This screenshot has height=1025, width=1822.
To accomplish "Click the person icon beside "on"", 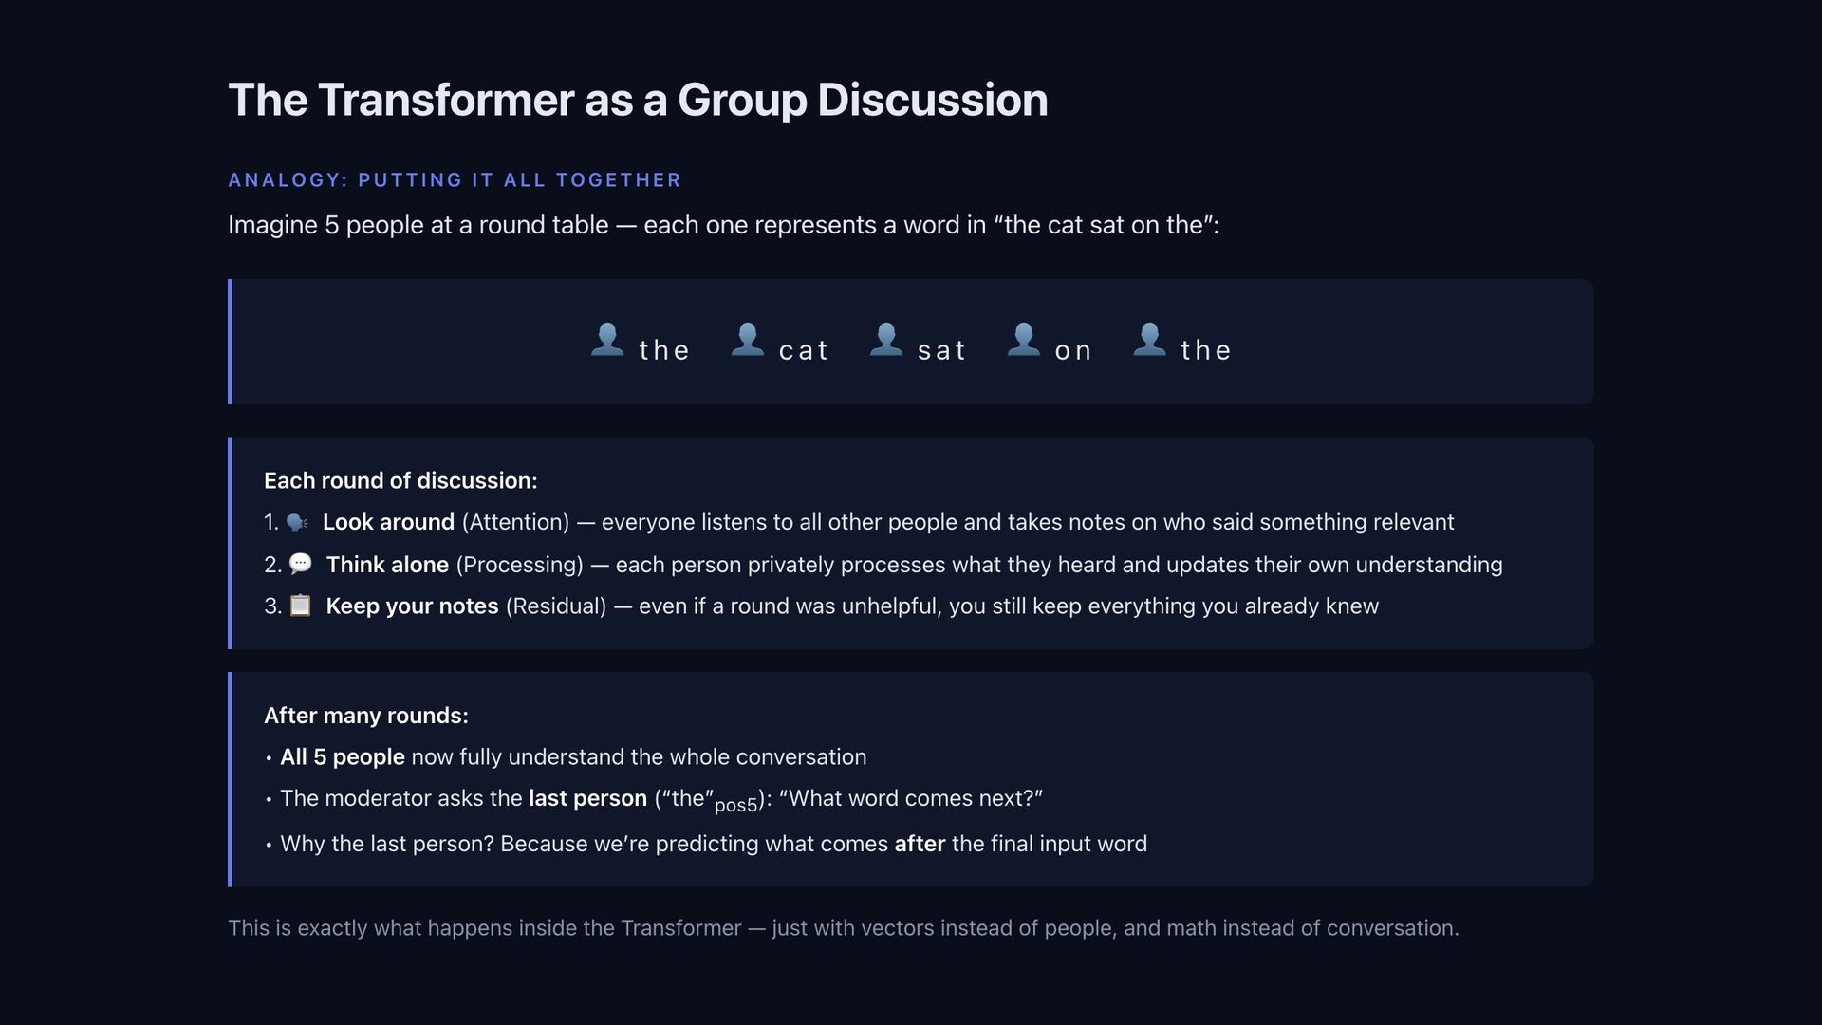I will pos(1023,340).
